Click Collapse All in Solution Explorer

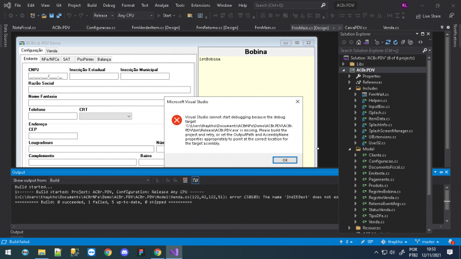click(x=403, y=42)
